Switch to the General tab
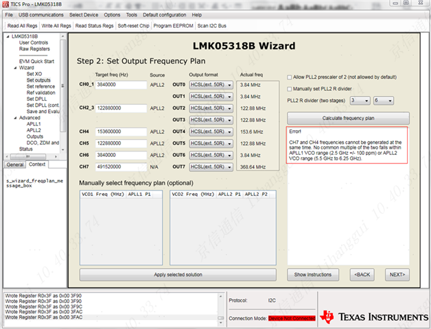 point(15,164)
